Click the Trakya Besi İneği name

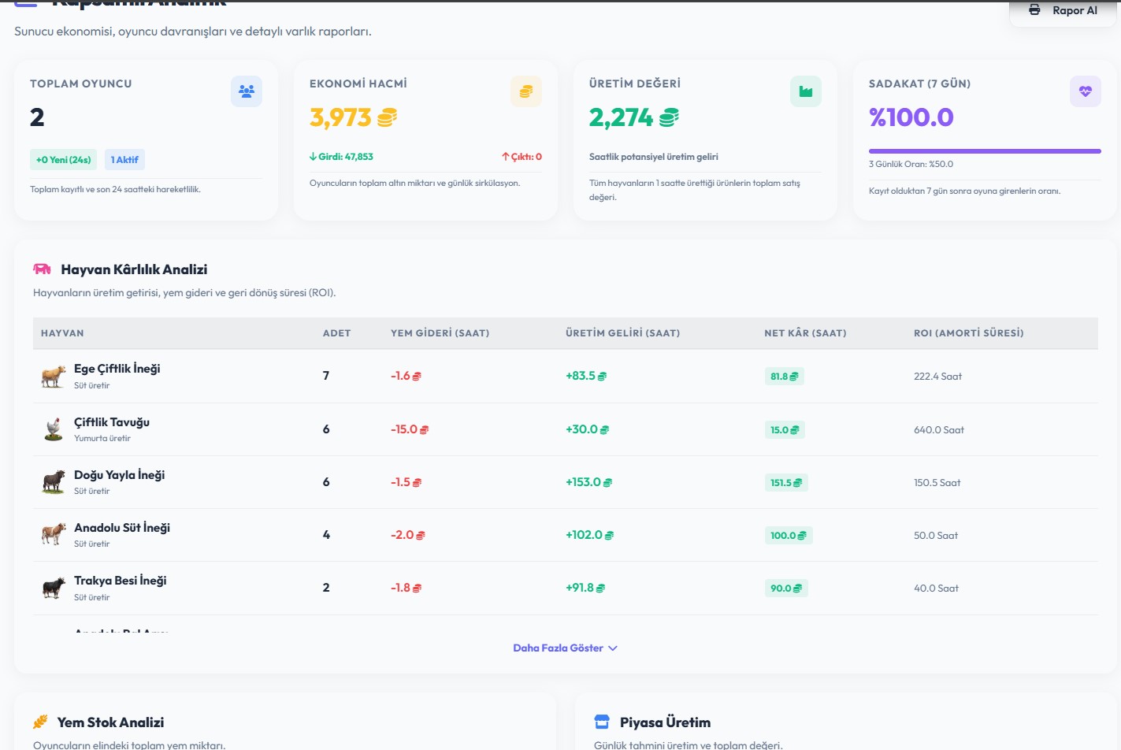click(x=121, y=581)
